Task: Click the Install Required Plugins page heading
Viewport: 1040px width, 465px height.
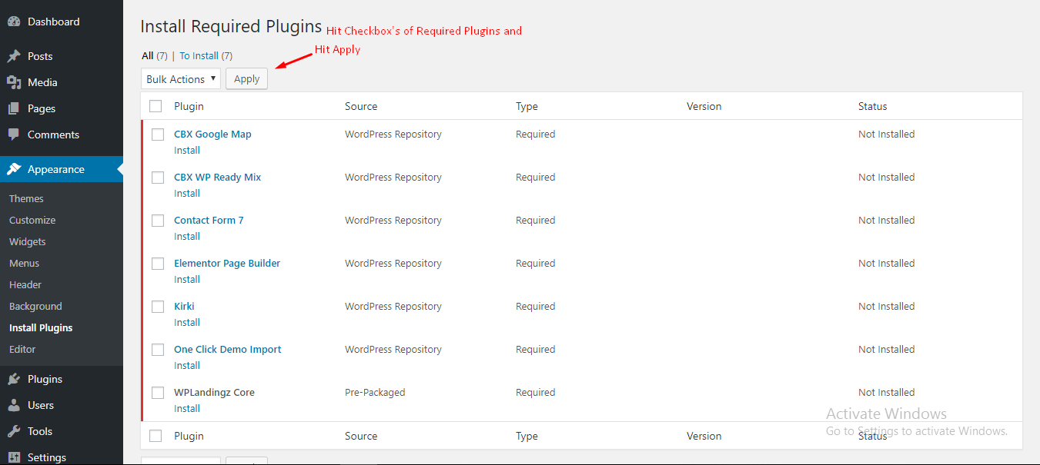Action: click(x=231, y=26)
